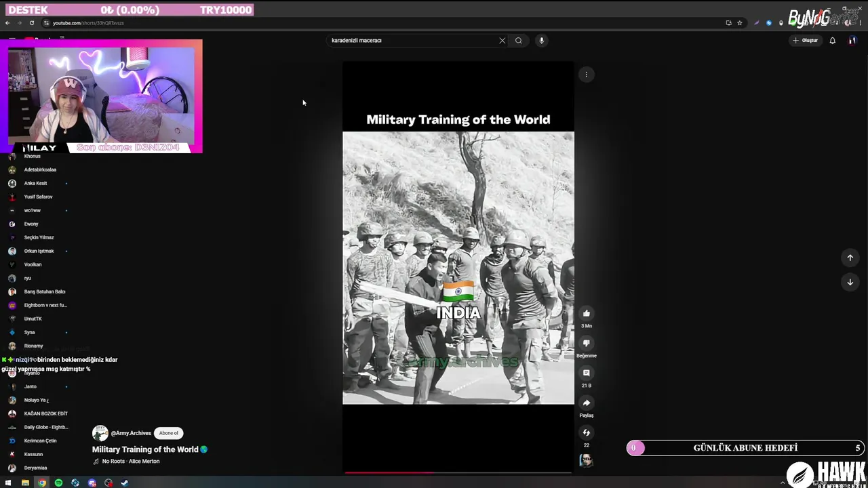
Task: Open subscription 'Adetabirkoalaa' in sidebar
Action: [40, 169]
